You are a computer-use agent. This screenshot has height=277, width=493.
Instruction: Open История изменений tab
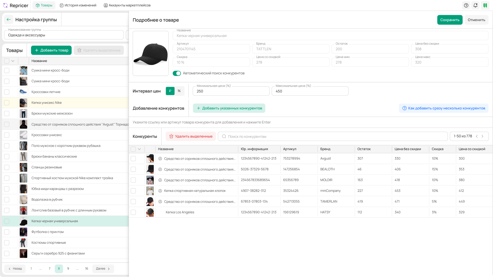[78, 5]
